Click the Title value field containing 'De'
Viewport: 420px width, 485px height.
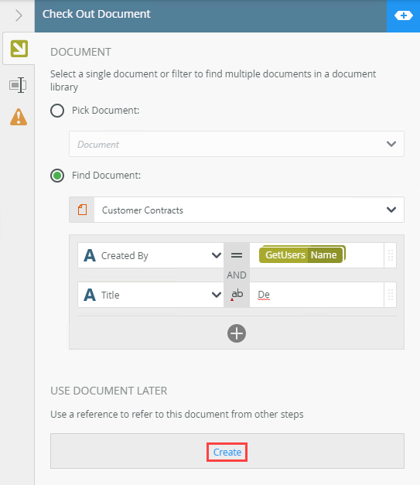316,295
